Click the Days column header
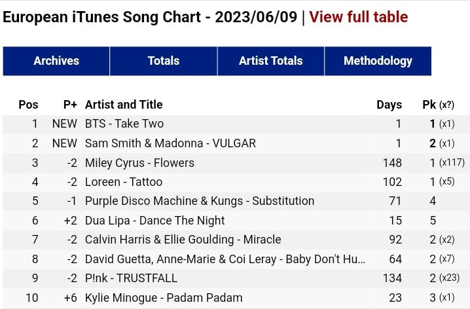Screen dimensions: 470x309 389,105
